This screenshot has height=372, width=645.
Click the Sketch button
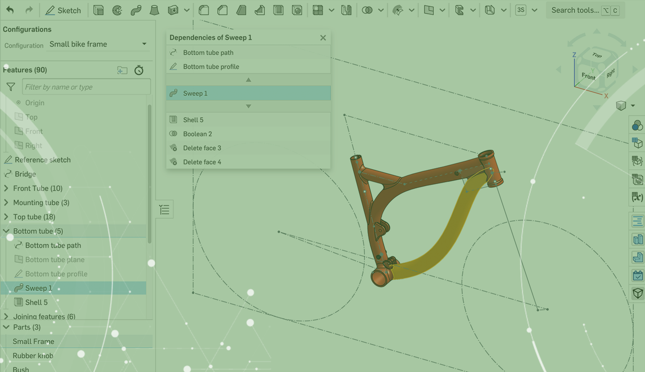63,10
